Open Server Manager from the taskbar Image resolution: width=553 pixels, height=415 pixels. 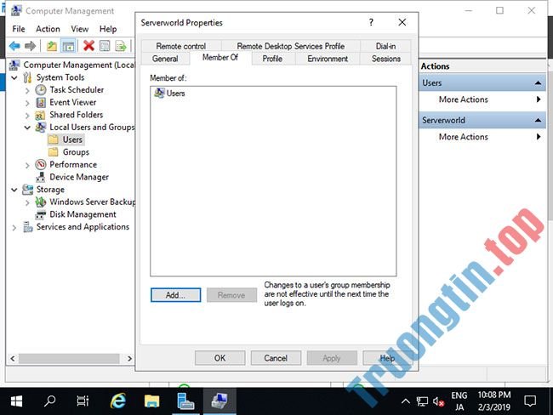(x=185, y=401)
